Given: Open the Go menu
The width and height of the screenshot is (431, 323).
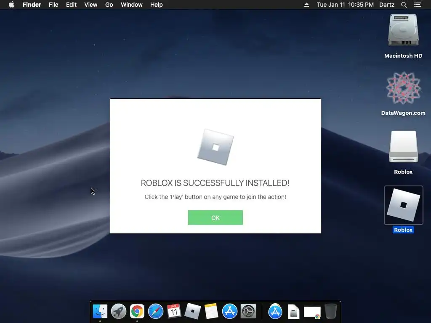Looking at the screenshot, I should coord(109,5).
